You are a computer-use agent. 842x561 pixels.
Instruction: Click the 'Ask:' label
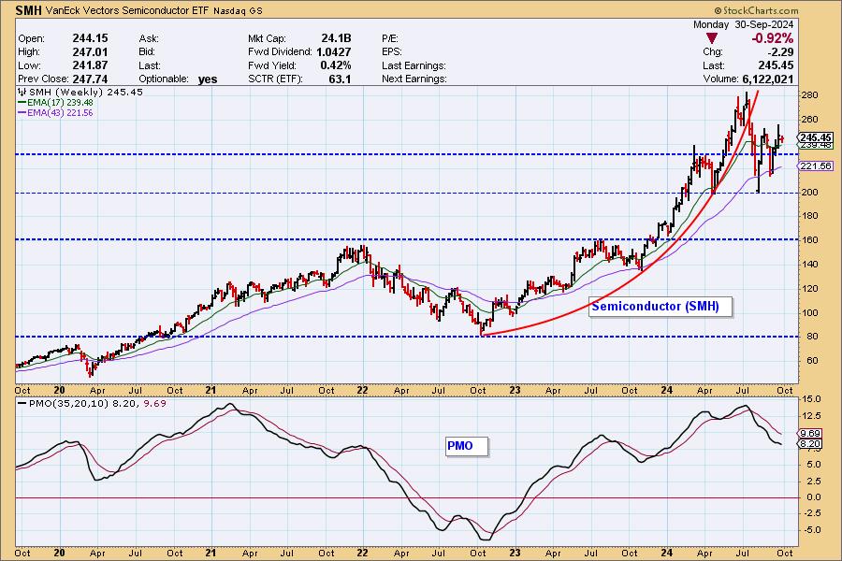(x=149, y=38)
